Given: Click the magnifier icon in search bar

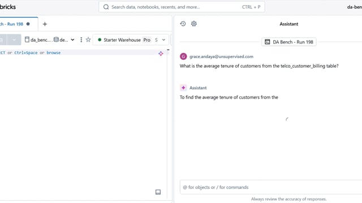Looking at the screenshot, I should 106,7.
